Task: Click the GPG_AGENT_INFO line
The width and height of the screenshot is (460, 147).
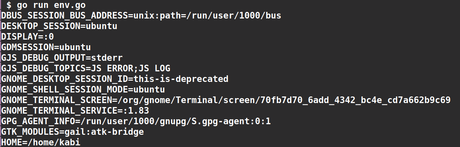Action: point(136,121)
